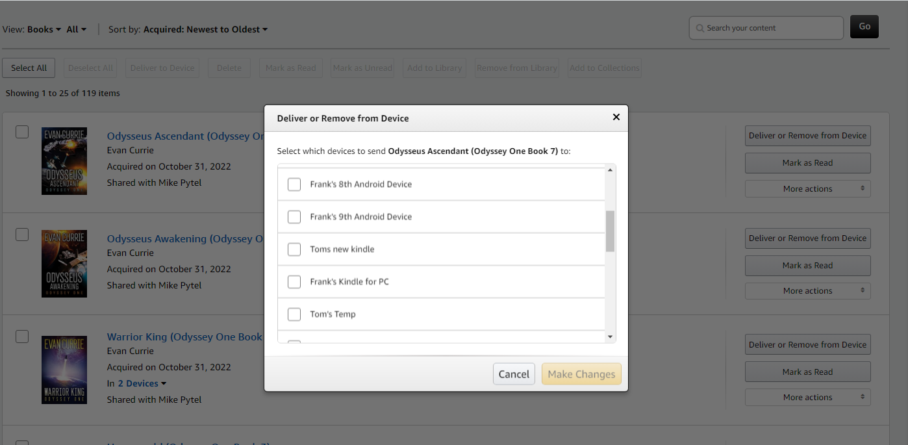Click the scroll-down arrow of device list
The image size is (908, 445).
tap(610, 337)
